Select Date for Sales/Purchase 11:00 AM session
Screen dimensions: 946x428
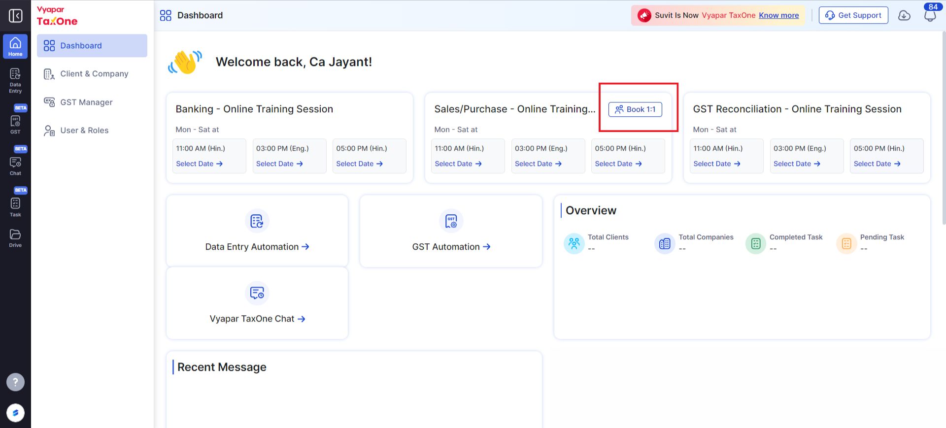click(x=458, y=164)
